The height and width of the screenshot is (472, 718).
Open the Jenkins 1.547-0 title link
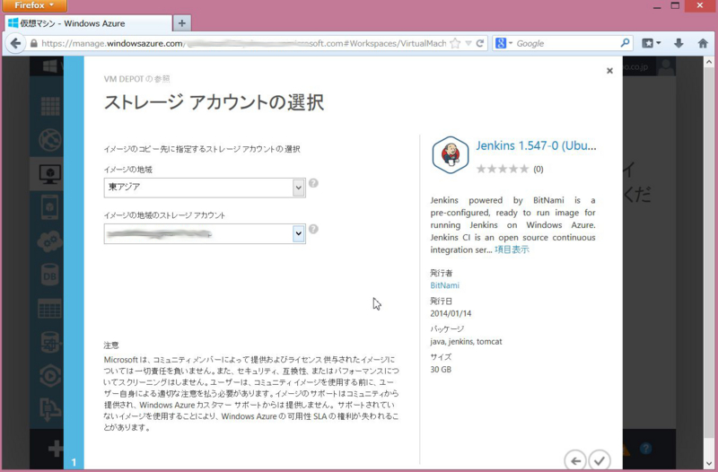[536, 145]
